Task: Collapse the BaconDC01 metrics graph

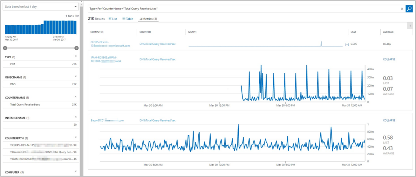Action: pyautogui.click(x=389, y=120)
